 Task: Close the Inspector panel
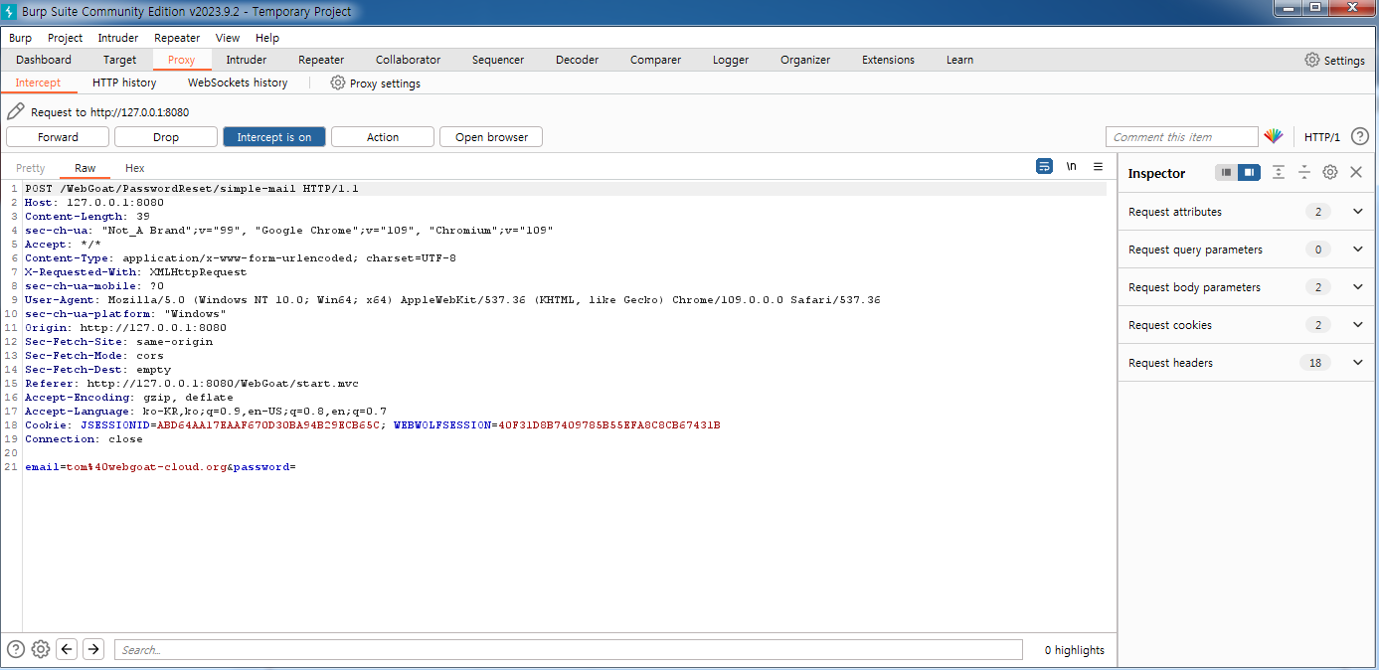point(1356,173)
